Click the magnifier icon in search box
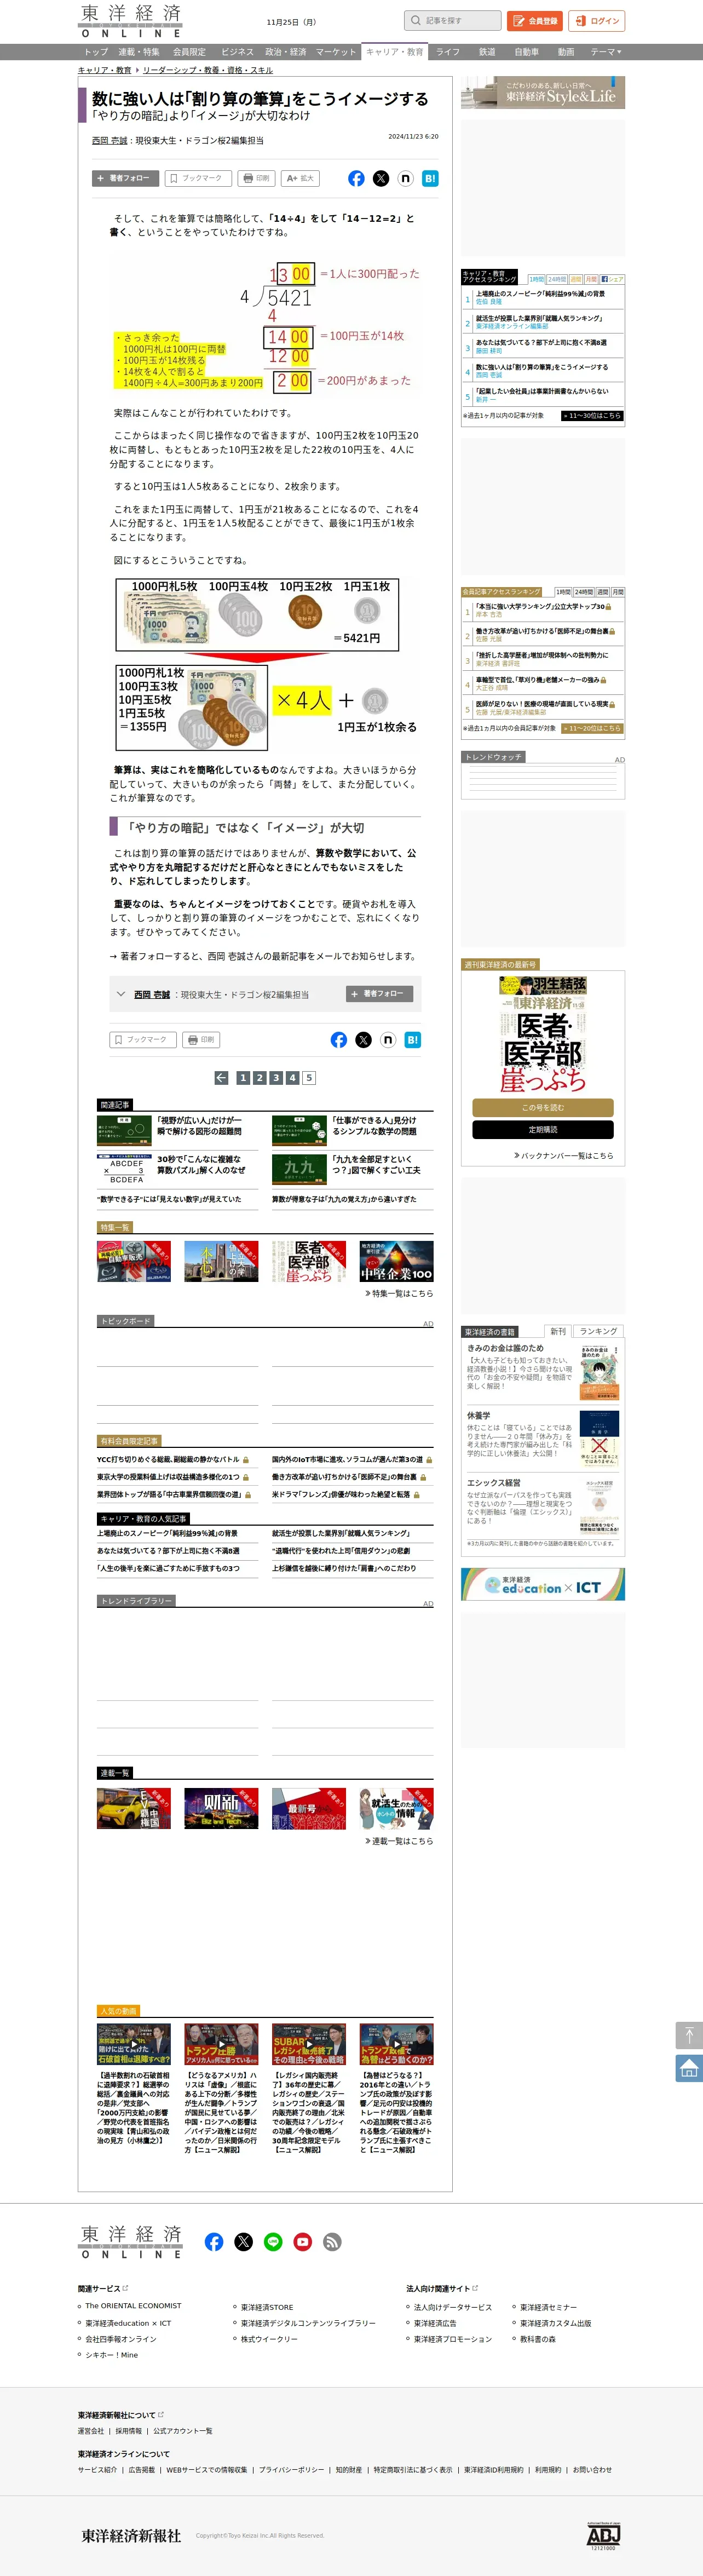This screenshot has width=703, height=2576. [416, 20]
